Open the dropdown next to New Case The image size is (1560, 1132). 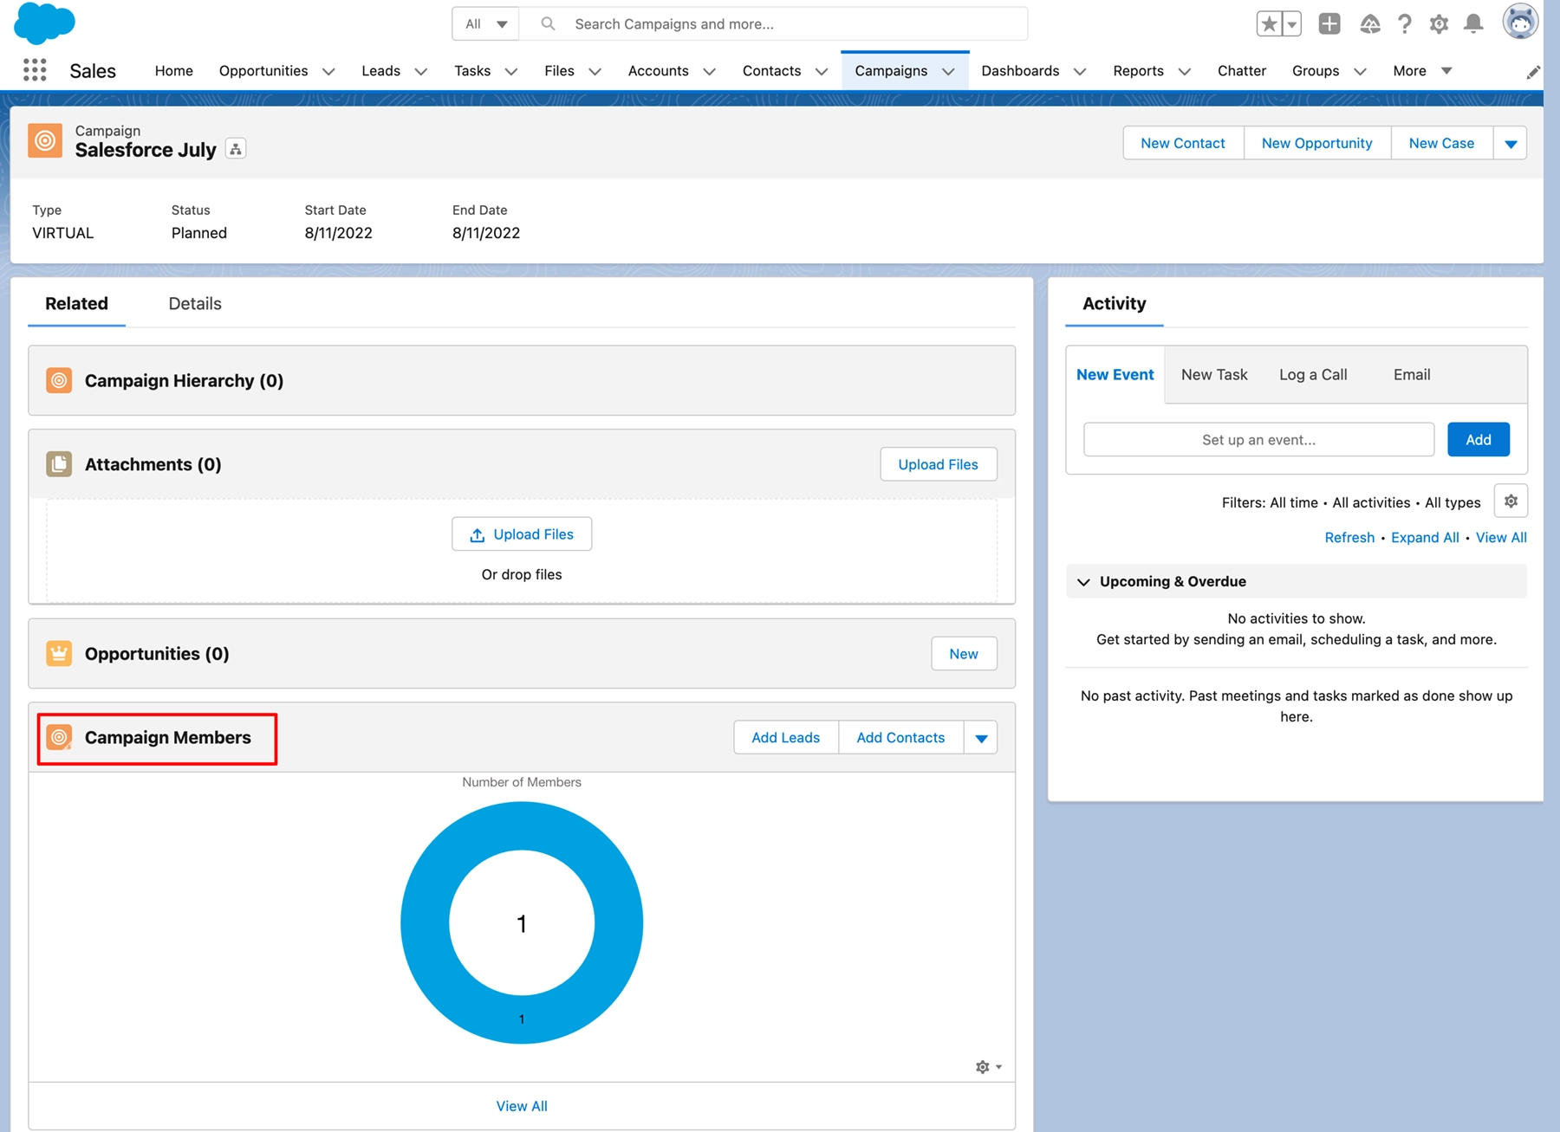1511,143
